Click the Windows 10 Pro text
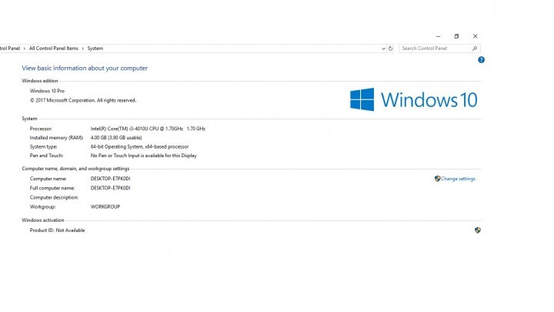This screenshot has width=554, height=312. [x=47, y=91]
